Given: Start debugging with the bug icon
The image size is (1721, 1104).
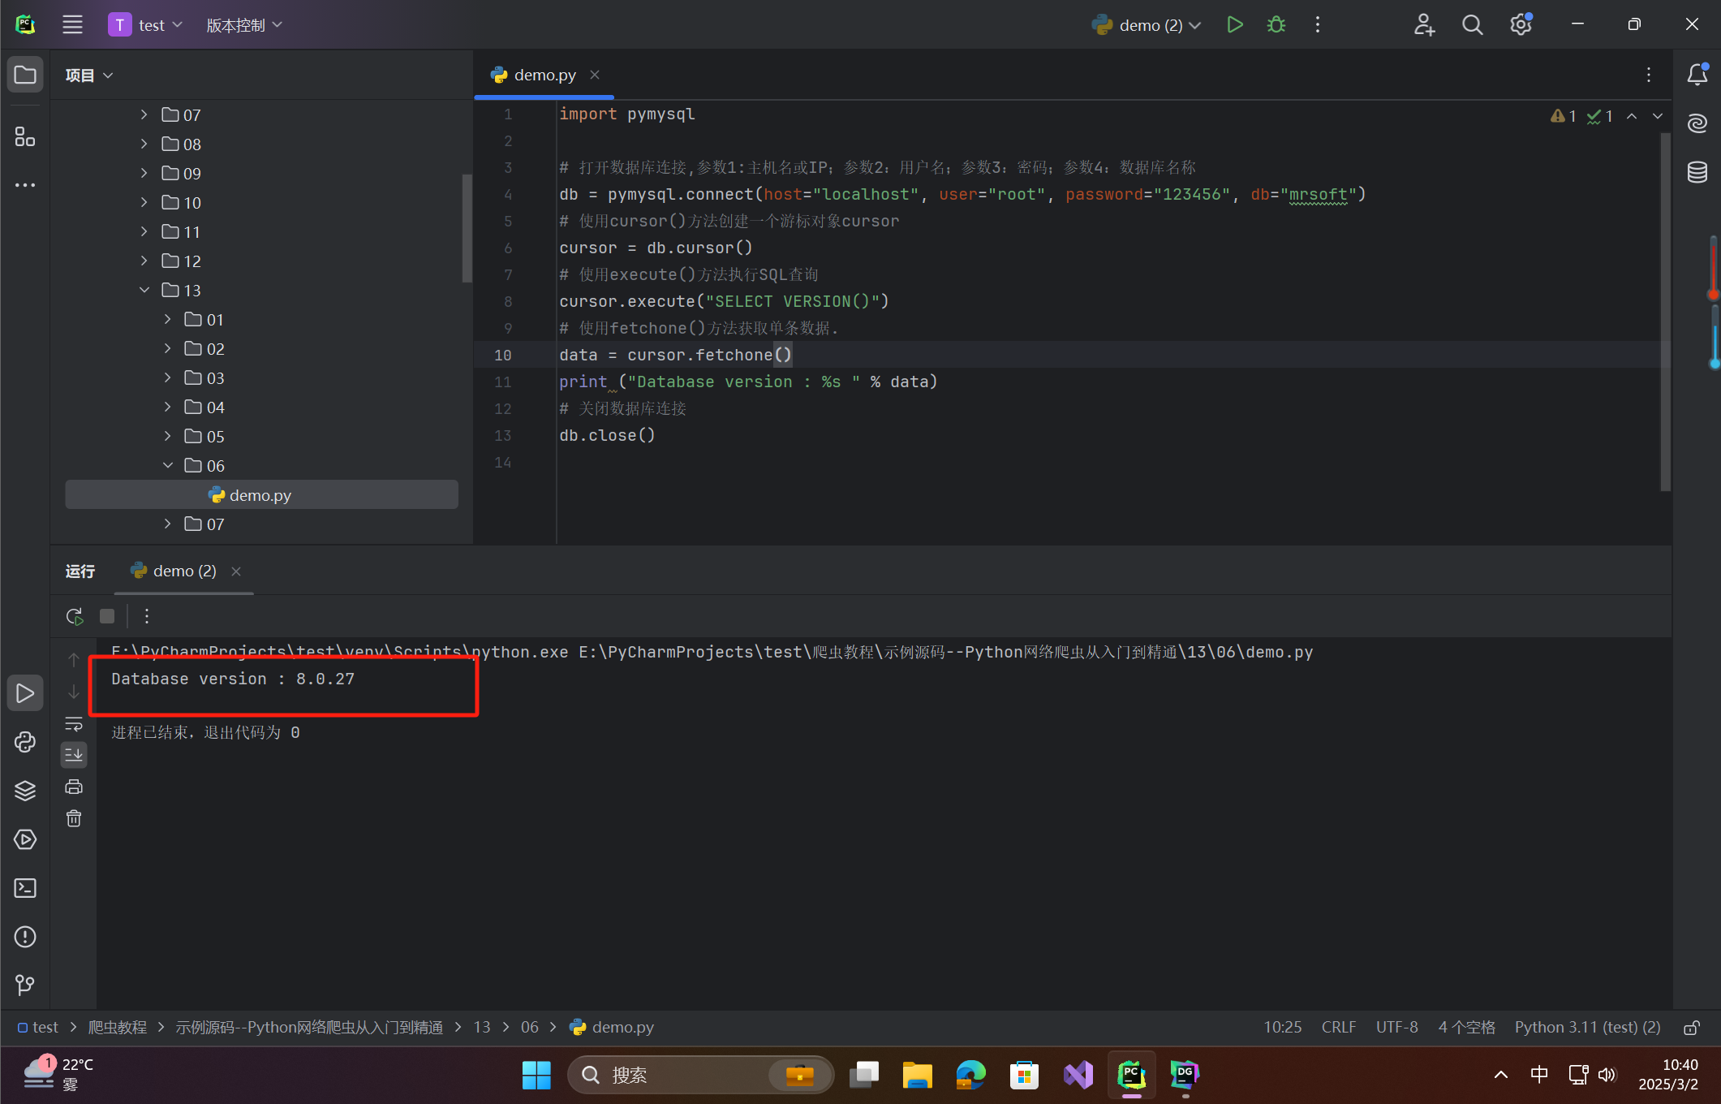Looking at the screenshot, I should coord(1276,25).
